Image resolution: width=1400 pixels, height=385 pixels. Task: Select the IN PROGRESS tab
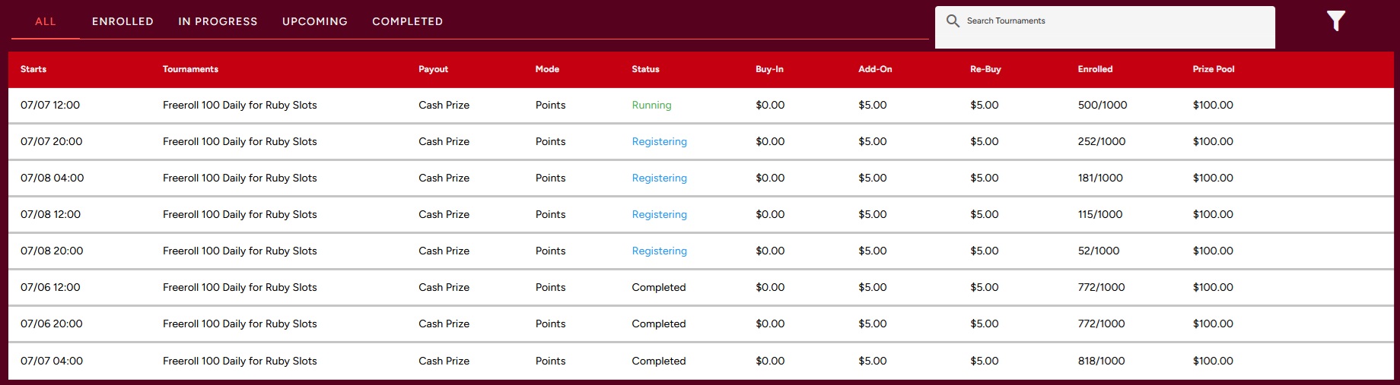click(218, 21)
